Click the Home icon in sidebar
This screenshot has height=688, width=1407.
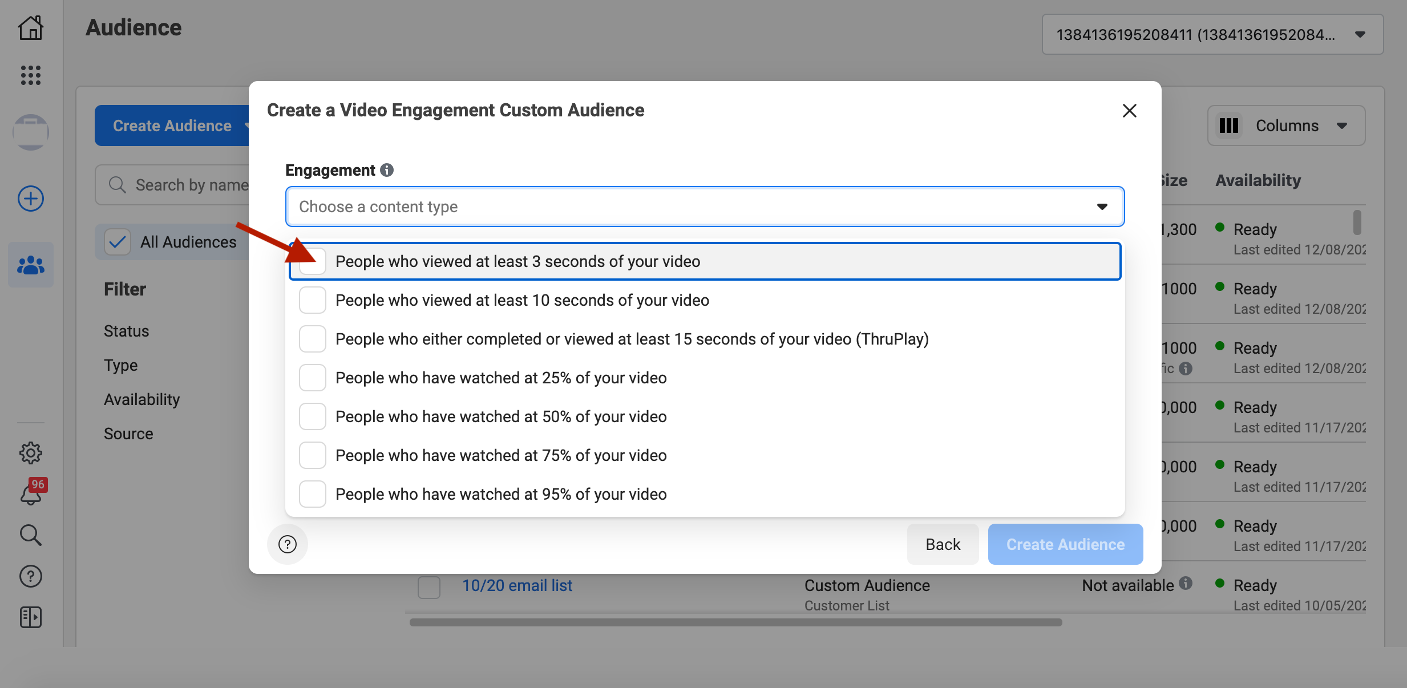point(31,27)
